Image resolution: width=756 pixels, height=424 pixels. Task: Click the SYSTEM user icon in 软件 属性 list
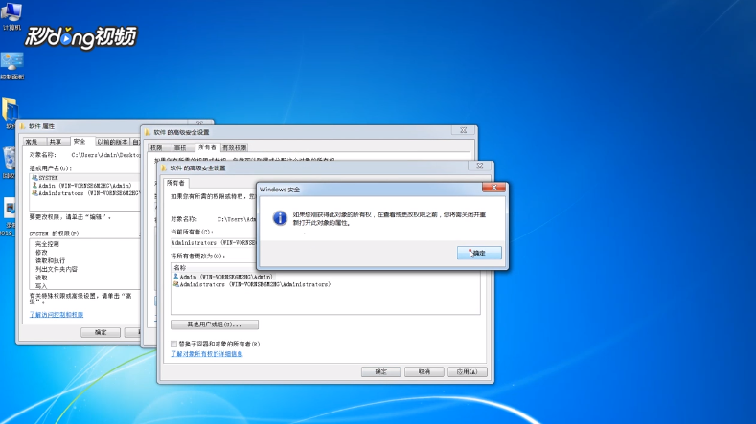(x=34, y=178)
